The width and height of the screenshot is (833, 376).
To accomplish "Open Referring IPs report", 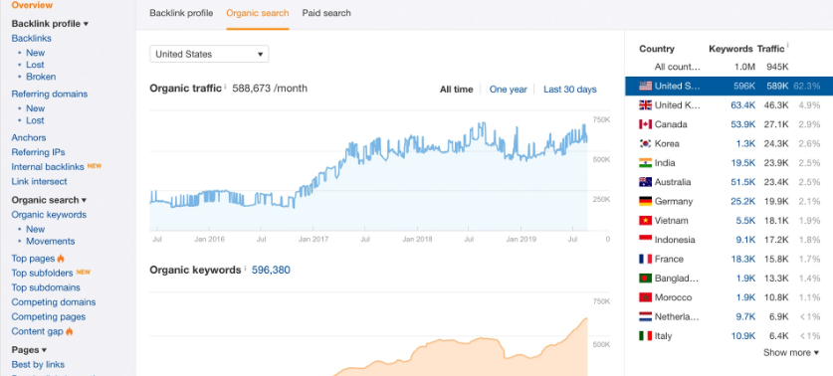I will point(38,152).
